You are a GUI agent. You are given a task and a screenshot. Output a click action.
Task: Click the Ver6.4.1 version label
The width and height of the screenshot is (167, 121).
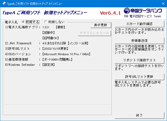[x=110, y=13]
